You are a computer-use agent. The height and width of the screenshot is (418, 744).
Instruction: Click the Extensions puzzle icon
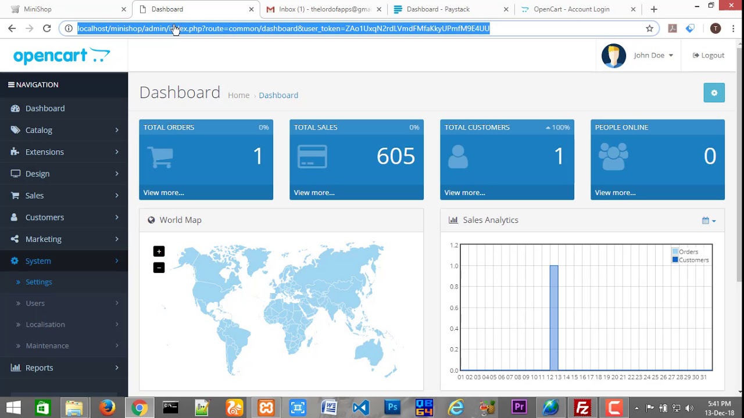(15, 152)
